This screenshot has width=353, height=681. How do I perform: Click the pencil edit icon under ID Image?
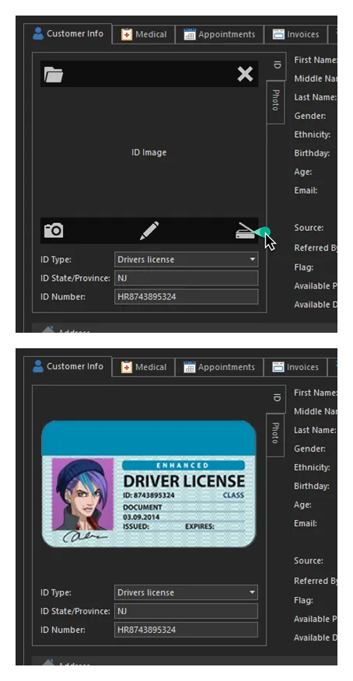[149, 230]
